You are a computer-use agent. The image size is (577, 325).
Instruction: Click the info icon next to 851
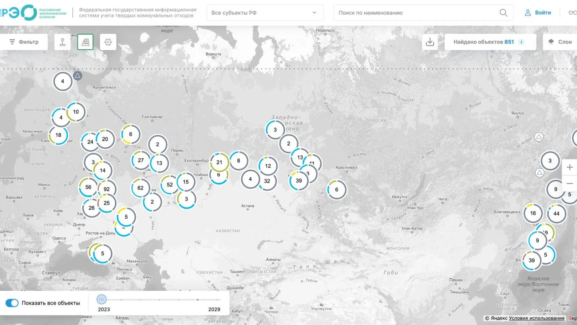click(x=521, y=42)
